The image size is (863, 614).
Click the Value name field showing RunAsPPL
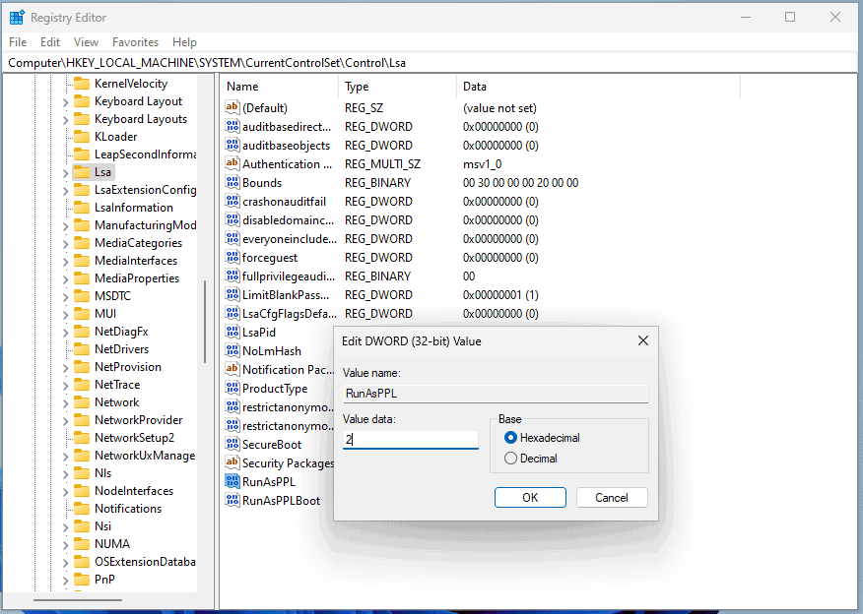(496, 394)
